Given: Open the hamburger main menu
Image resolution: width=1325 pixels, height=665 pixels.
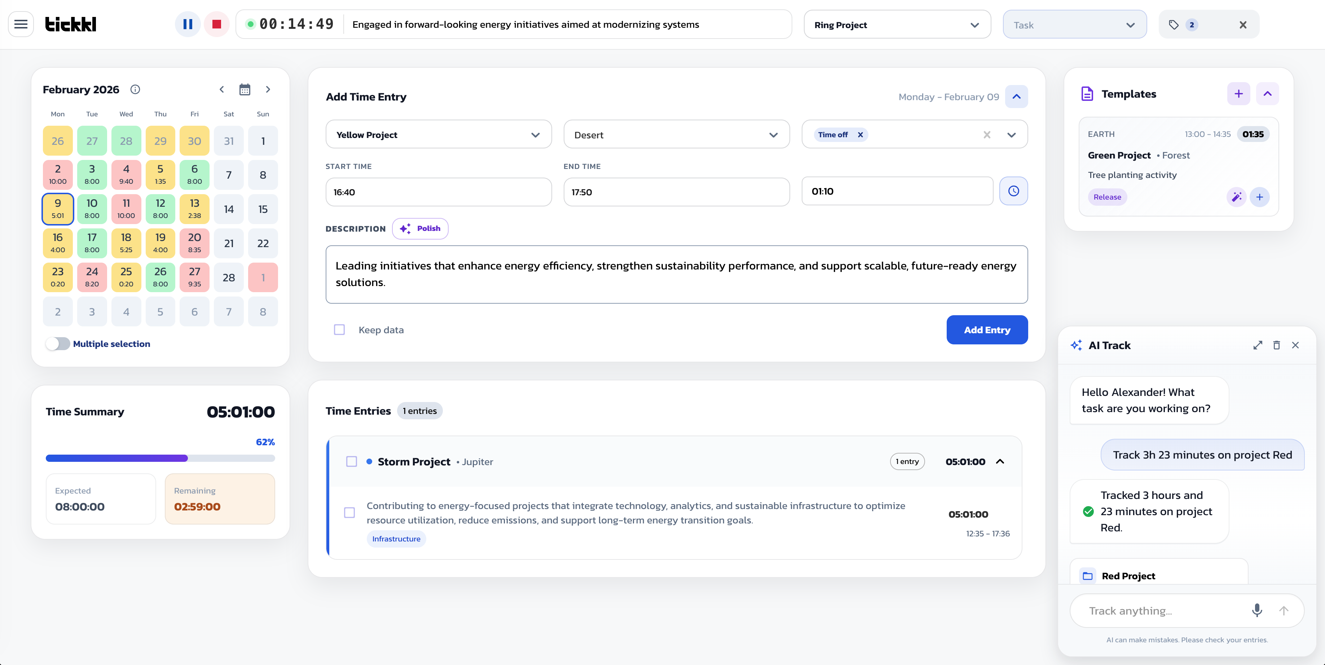Looking at the screenshot, I should tap(21, 24).
